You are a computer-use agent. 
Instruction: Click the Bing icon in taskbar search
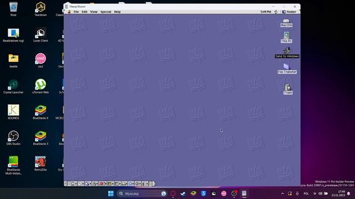164,193
